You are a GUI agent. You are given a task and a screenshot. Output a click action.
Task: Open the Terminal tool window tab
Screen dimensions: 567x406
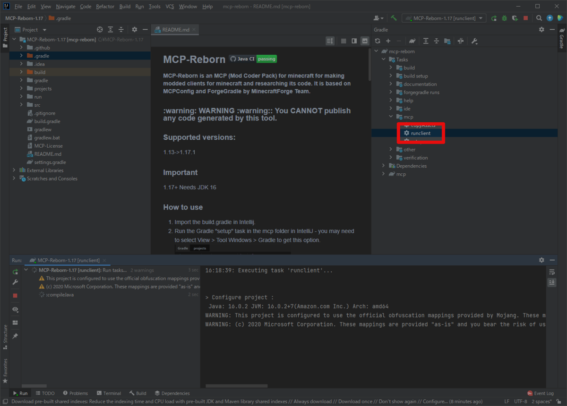click(108, 393)
